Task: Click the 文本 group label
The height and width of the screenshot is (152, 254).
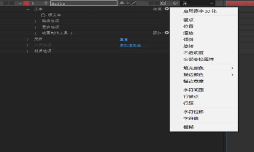Action: coord(38,9)
